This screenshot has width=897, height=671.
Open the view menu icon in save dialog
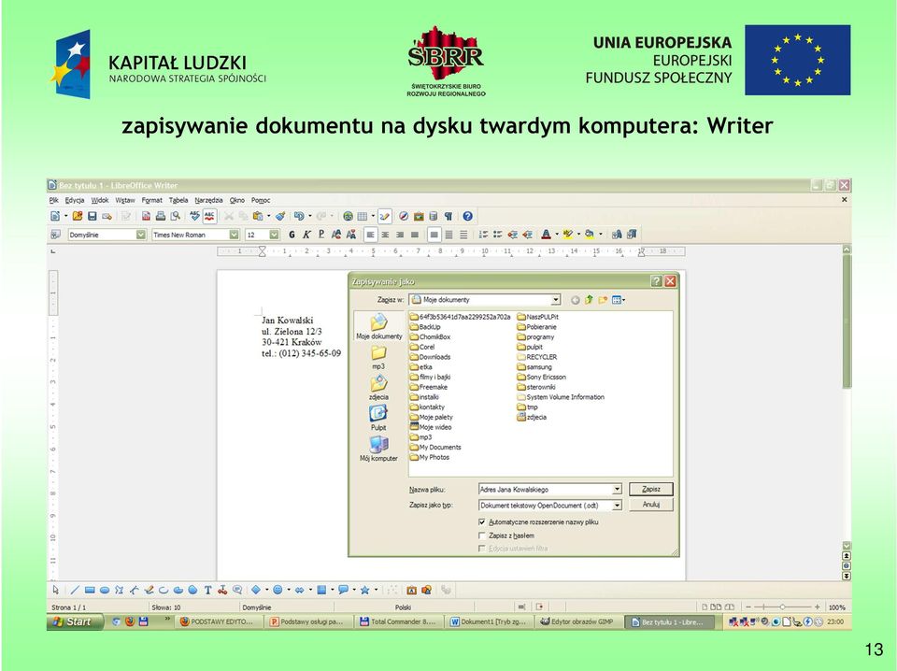[618, 300]
